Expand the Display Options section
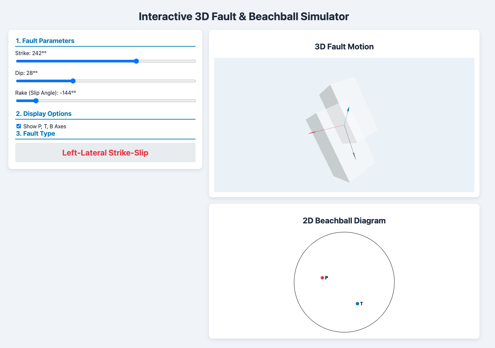 tap(44, 114)
